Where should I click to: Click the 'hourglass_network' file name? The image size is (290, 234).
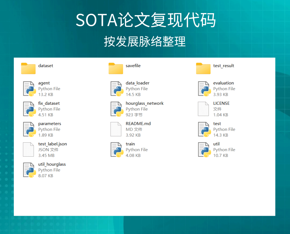[144, 103]
